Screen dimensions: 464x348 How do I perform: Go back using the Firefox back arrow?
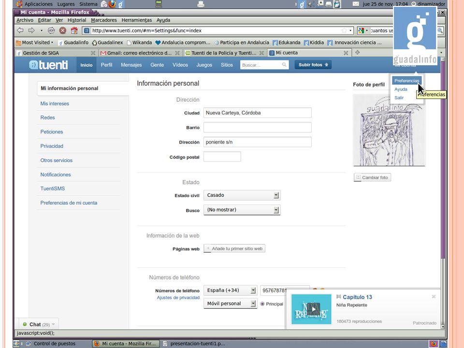pos(20,30)
